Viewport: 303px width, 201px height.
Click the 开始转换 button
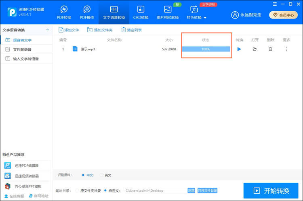pos(271,191)
